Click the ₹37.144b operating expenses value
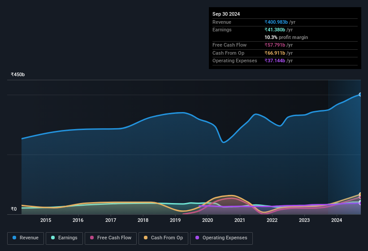The width and height of the screenshot is (368, 251). tap(275, 61)
